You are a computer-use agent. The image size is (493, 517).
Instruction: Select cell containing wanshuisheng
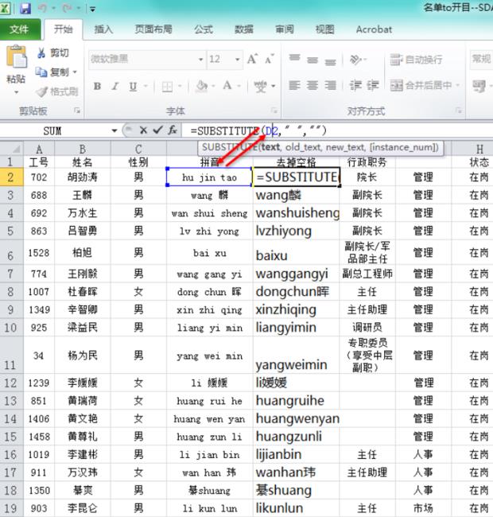point(296,213)
